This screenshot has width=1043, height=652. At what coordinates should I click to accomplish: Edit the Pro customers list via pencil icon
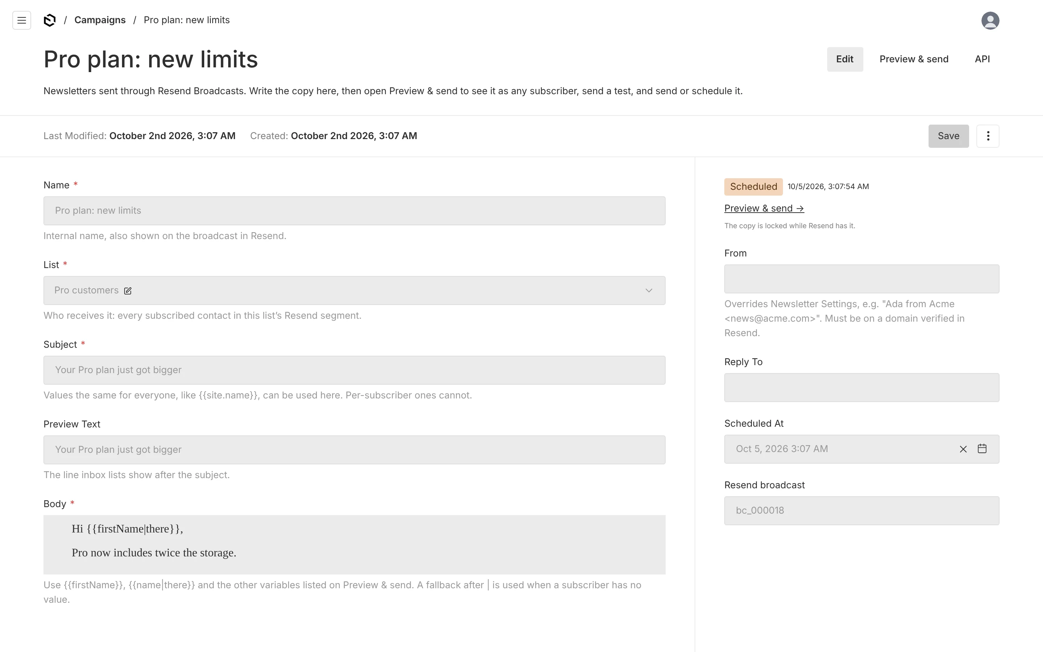pyautogui.click(x=127, y=291)
